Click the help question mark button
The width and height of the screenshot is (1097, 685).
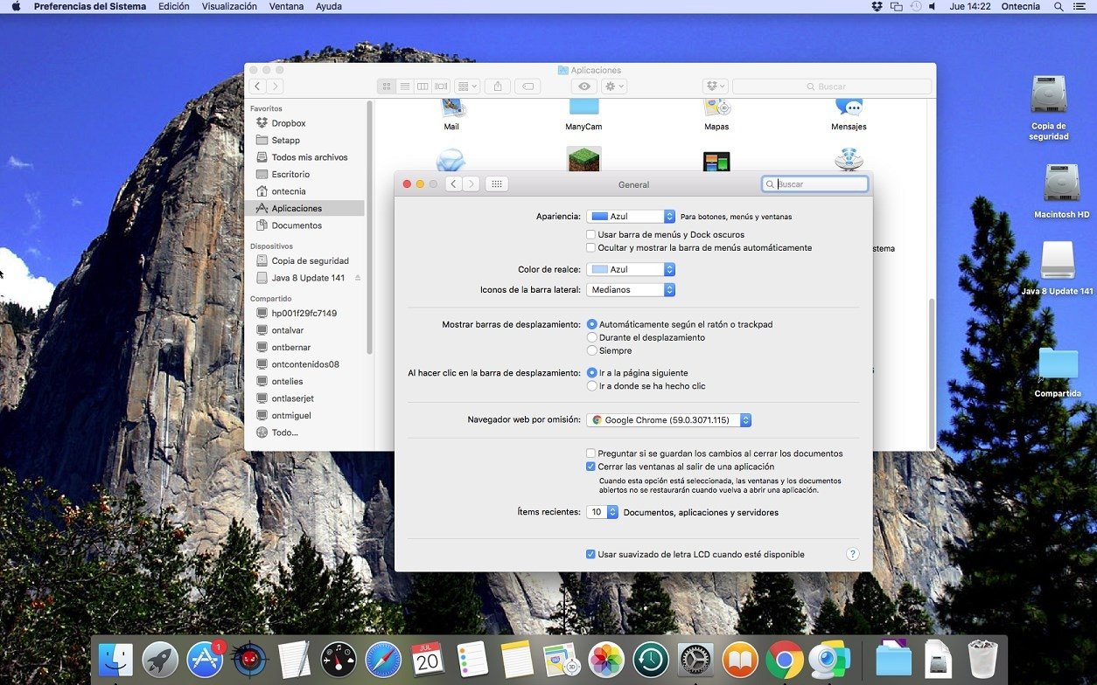[x=853, y=554]
